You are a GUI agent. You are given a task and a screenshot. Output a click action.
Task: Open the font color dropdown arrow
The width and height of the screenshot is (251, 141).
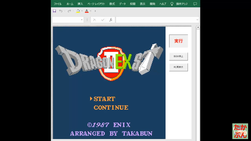coord(91,11)
